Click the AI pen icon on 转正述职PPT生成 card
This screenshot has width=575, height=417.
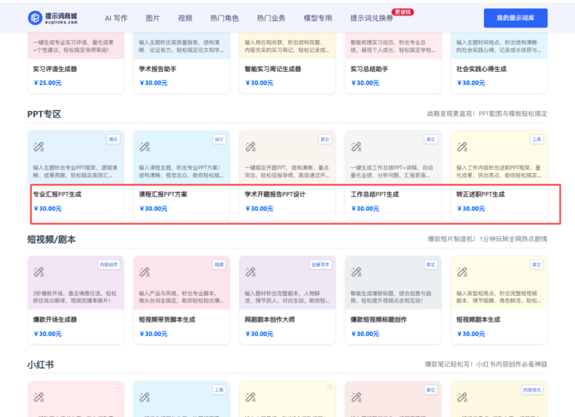(462, 147)
